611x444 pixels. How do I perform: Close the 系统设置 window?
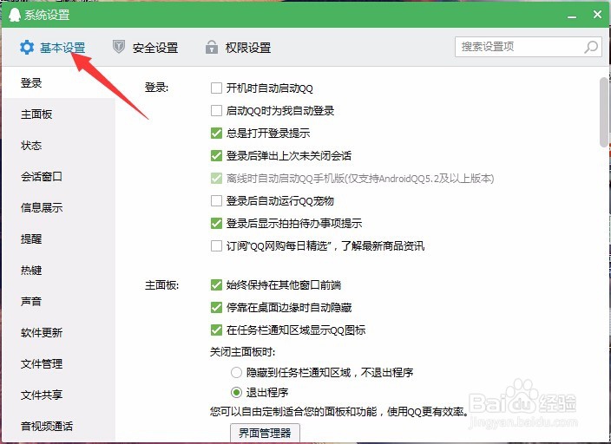[x=597, y=15]
